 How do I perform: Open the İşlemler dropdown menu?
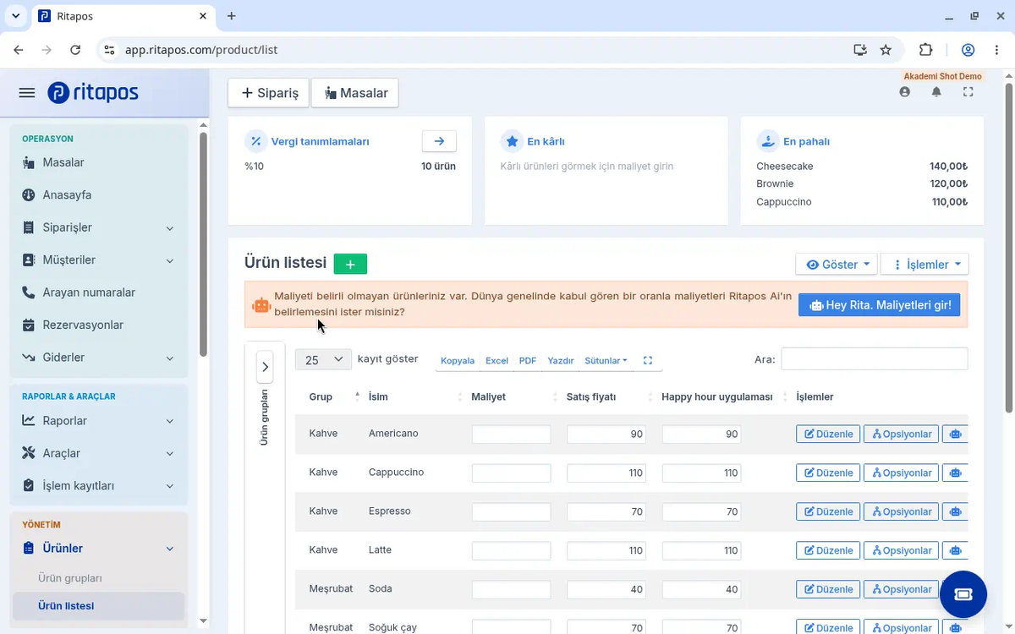(924, 265)
